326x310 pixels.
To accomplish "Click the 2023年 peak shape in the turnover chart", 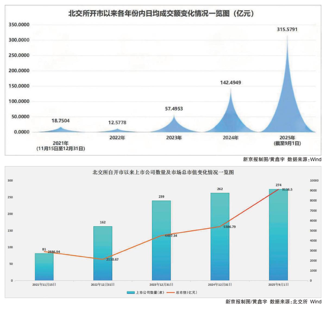I will coord(174,125).
